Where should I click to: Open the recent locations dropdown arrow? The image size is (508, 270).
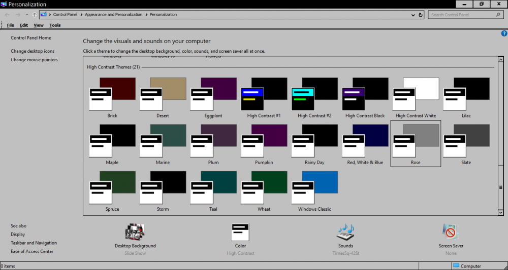tap(26, 15)
